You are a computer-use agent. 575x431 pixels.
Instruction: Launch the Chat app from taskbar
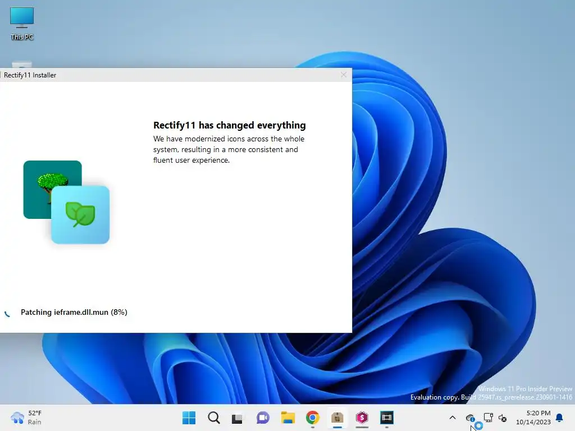[263, 418]
